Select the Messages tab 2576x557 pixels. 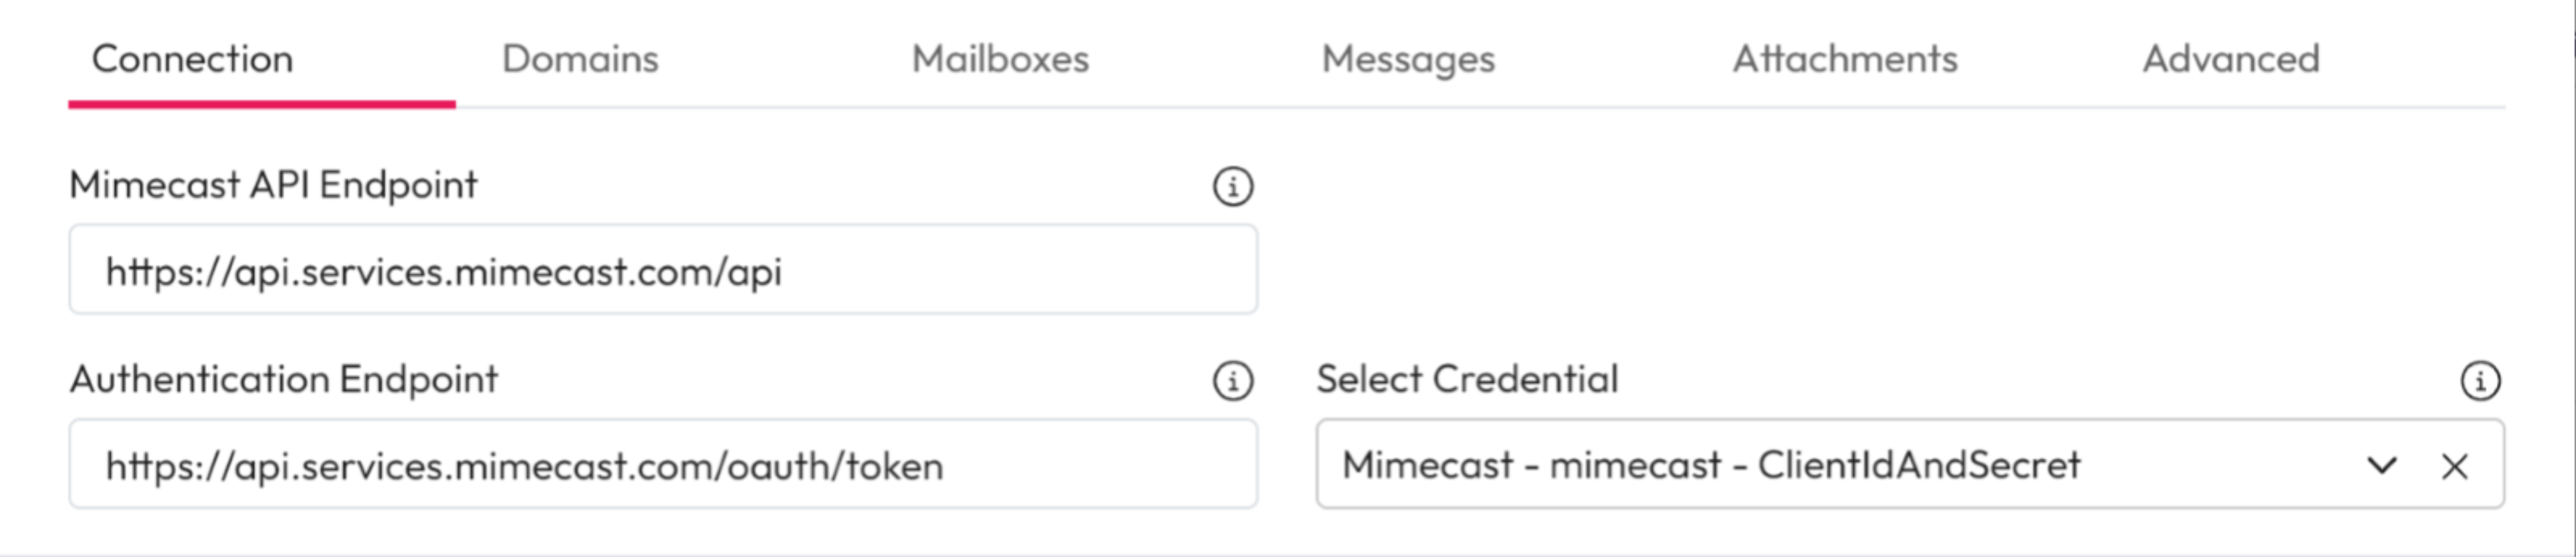1408,59
